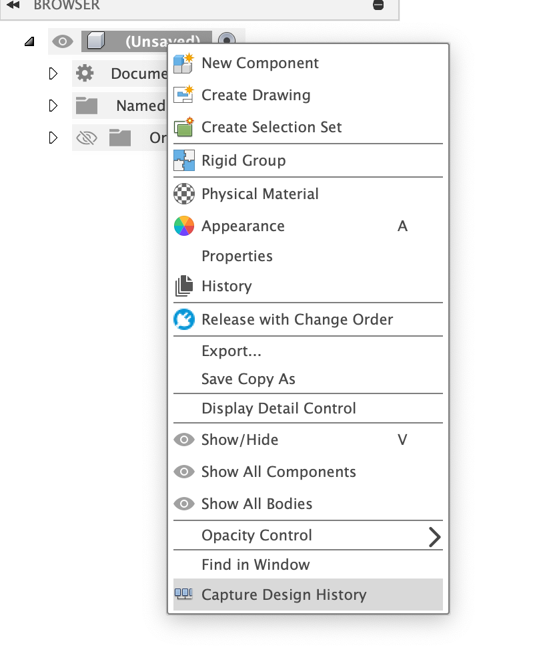
Task: Collapse the Browser panel with double arrows
Action: pyautogui.click(x=11, y=5)
